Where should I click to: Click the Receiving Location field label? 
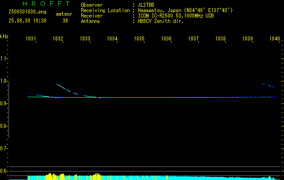point(105,10)
